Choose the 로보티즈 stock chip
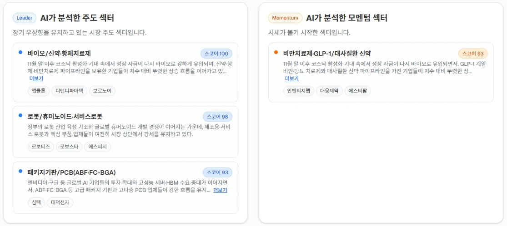Viewport: 507px width, 226px height. click(x=40, y=147)
